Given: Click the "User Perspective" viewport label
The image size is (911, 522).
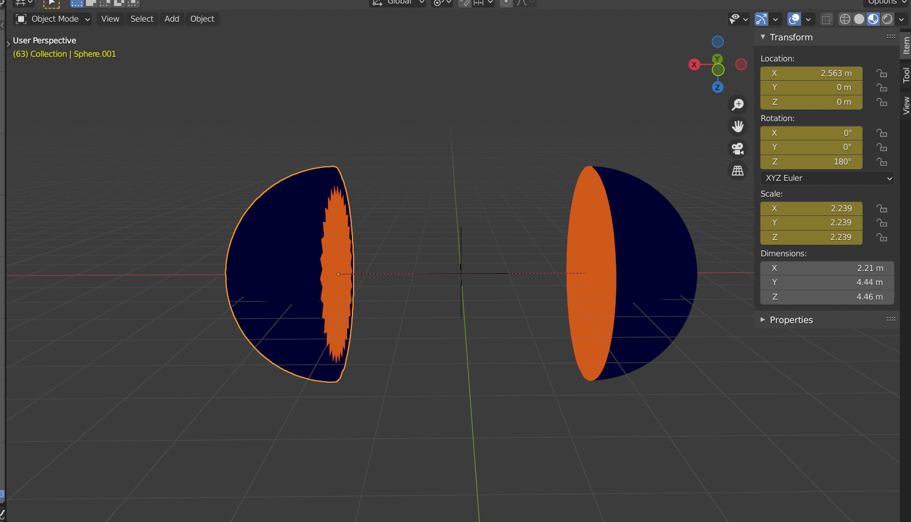Looking at the screenshot, I should (x=44, y=40).
